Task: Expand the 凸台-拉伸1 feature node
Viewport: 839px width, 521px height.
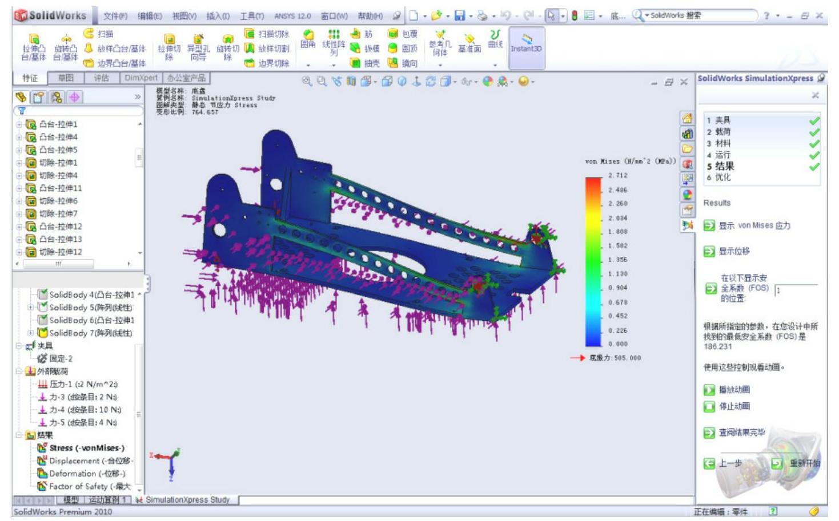Action: [x=19, y=124]
